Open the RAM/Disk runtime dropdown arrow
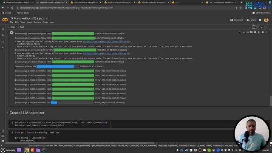The image size is (272, 153). (x=261, y=27)
